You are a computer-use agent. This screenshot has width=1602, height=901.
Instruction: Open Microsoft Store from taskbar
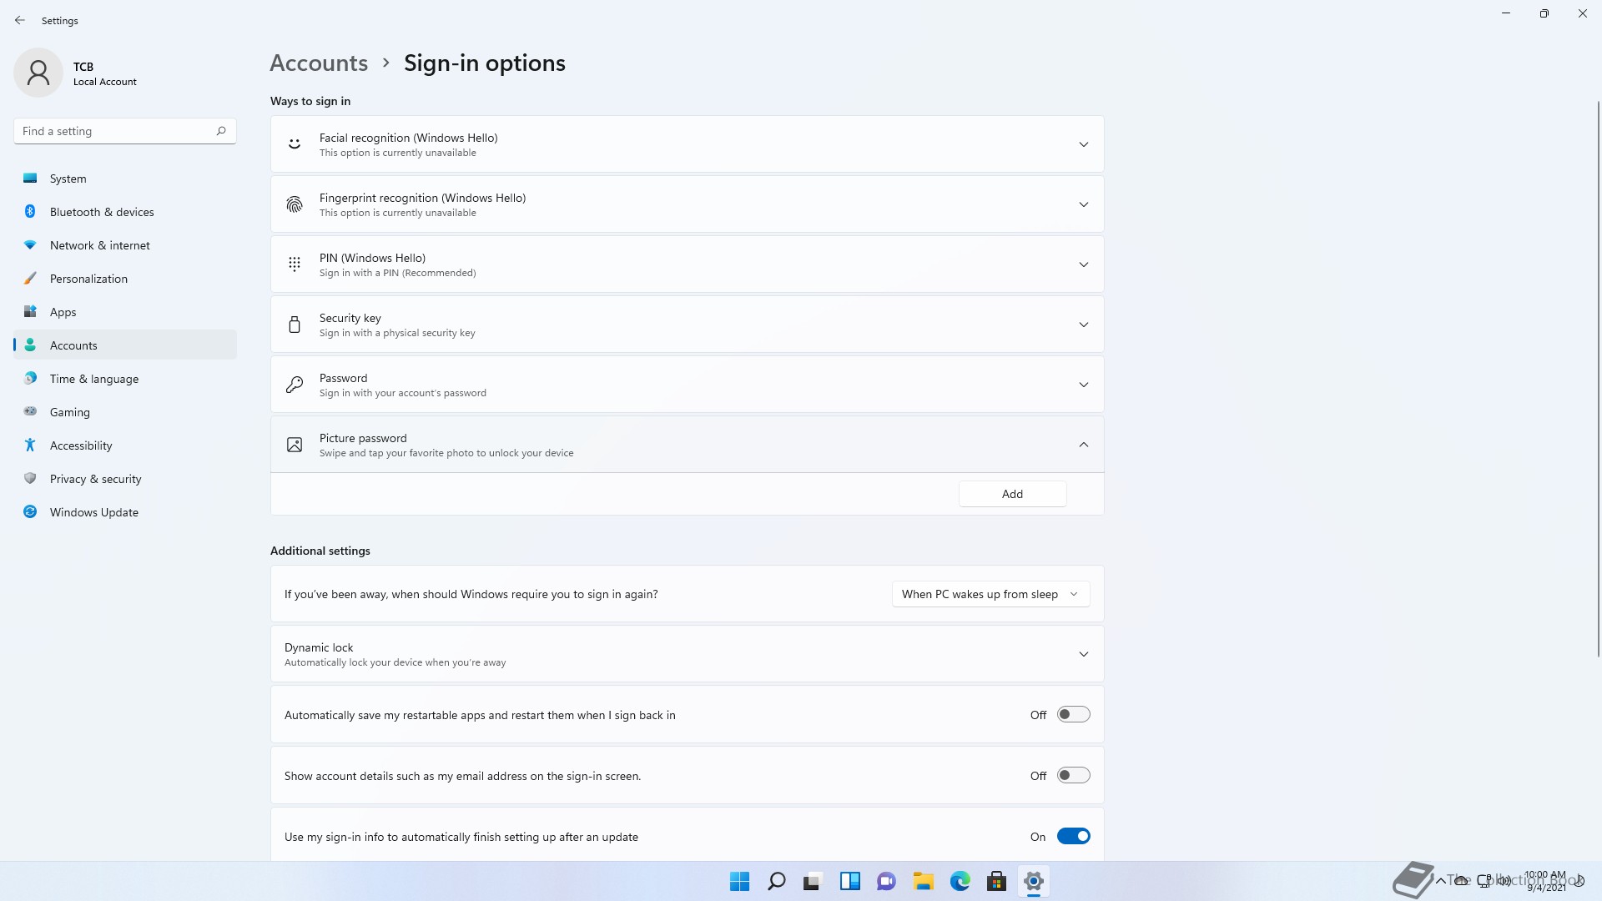pyautogui.click(x=996, y=881)
